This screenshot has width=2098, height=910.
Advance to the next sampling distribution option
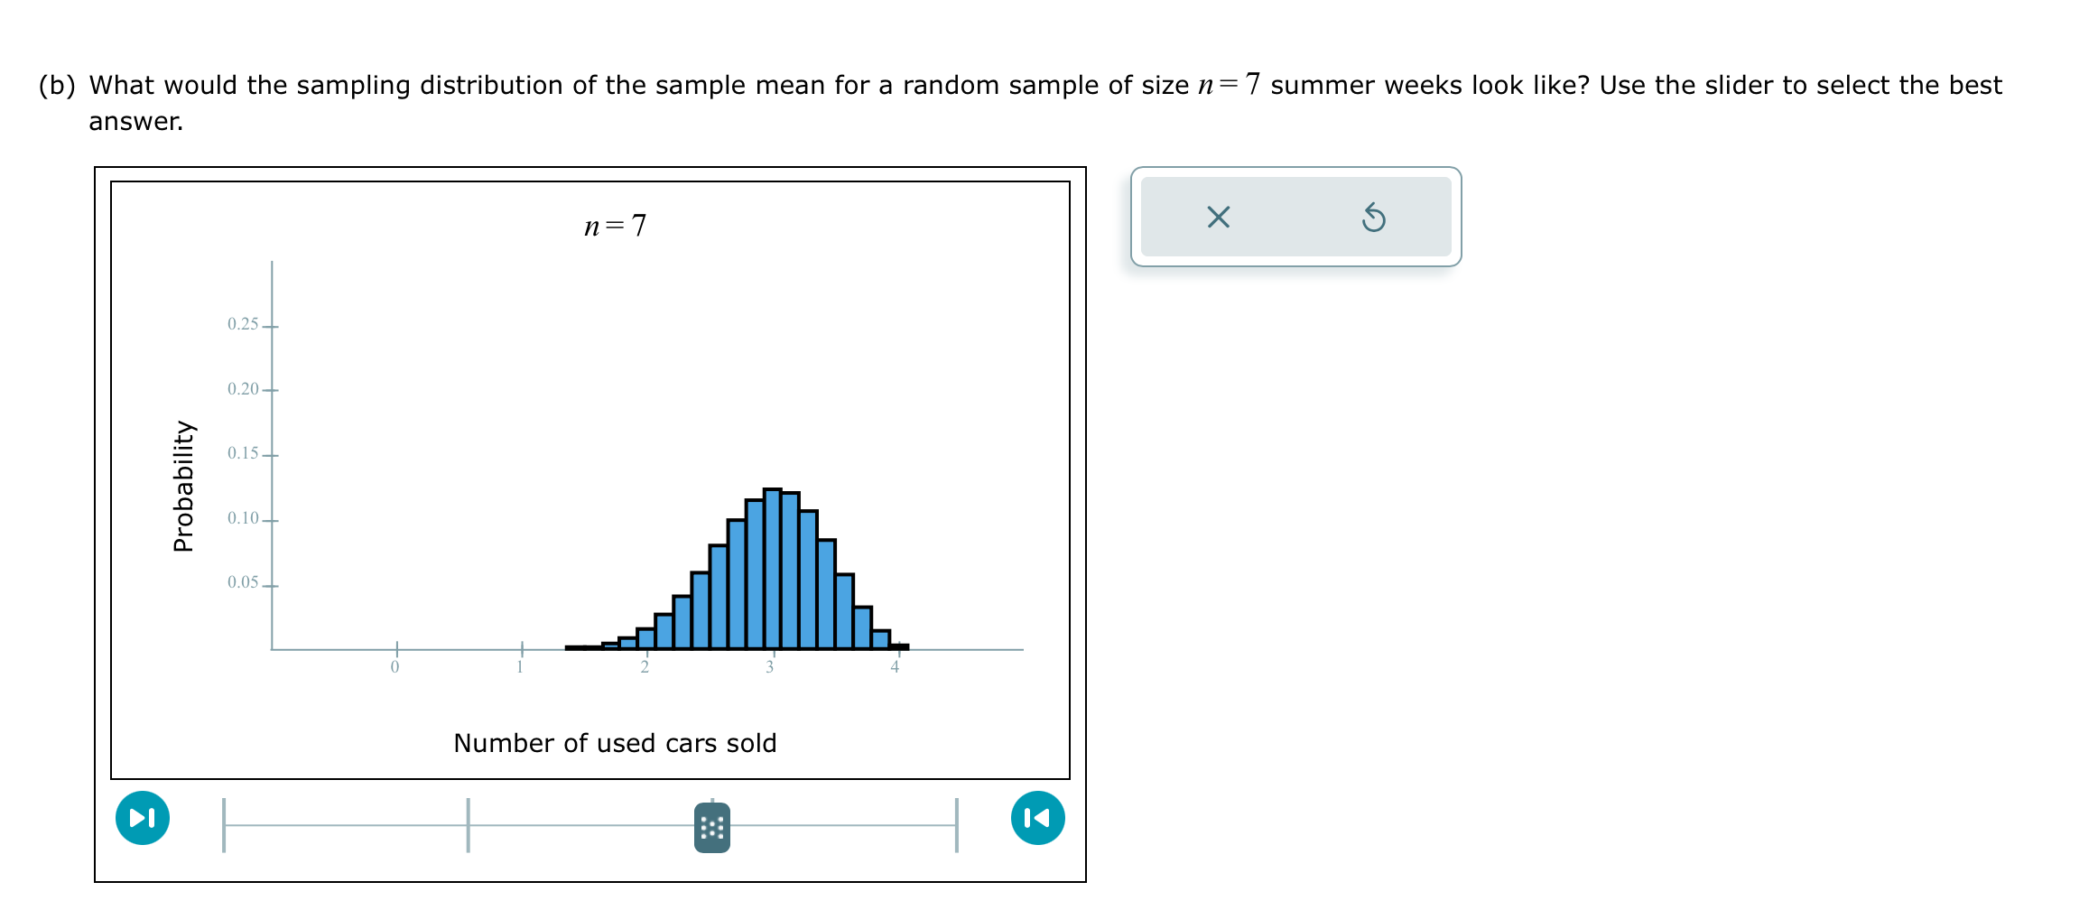[142, 817]
